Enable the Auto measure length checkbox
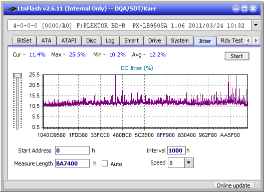The width and height of the screenshot is (264, 192). 105,163
